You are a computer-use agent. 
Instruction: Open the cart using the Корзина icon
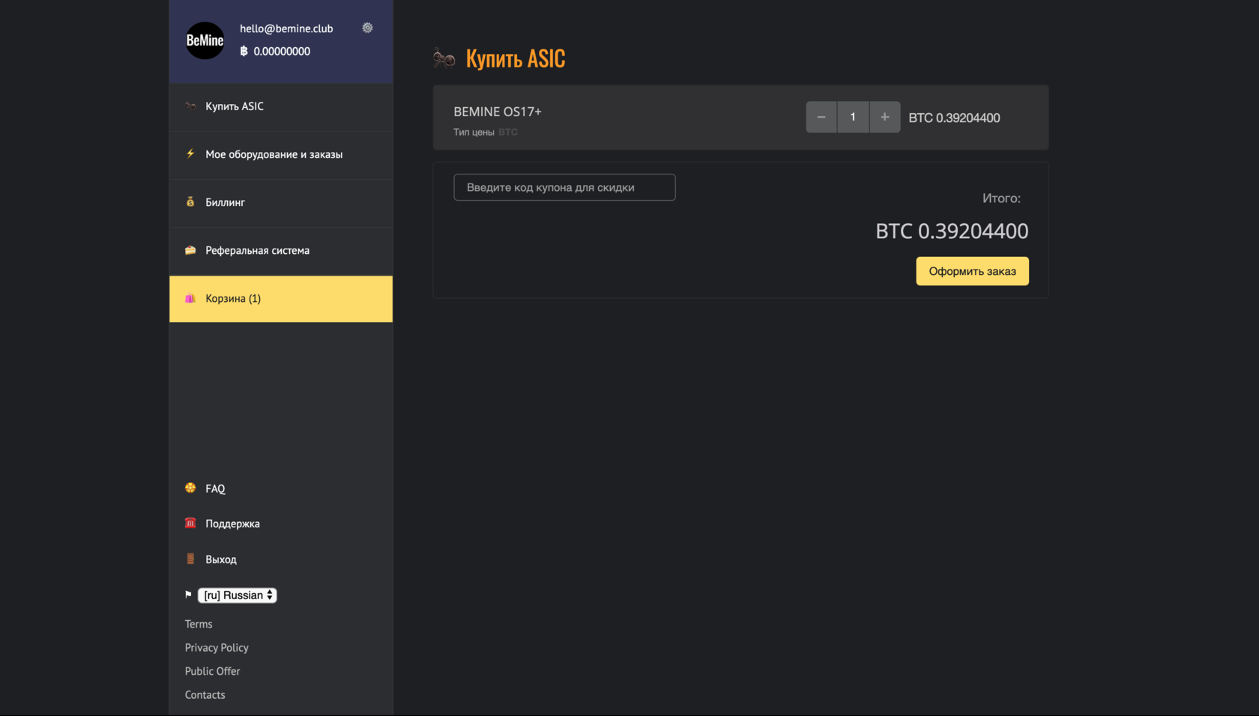click(x=190, y=298)
